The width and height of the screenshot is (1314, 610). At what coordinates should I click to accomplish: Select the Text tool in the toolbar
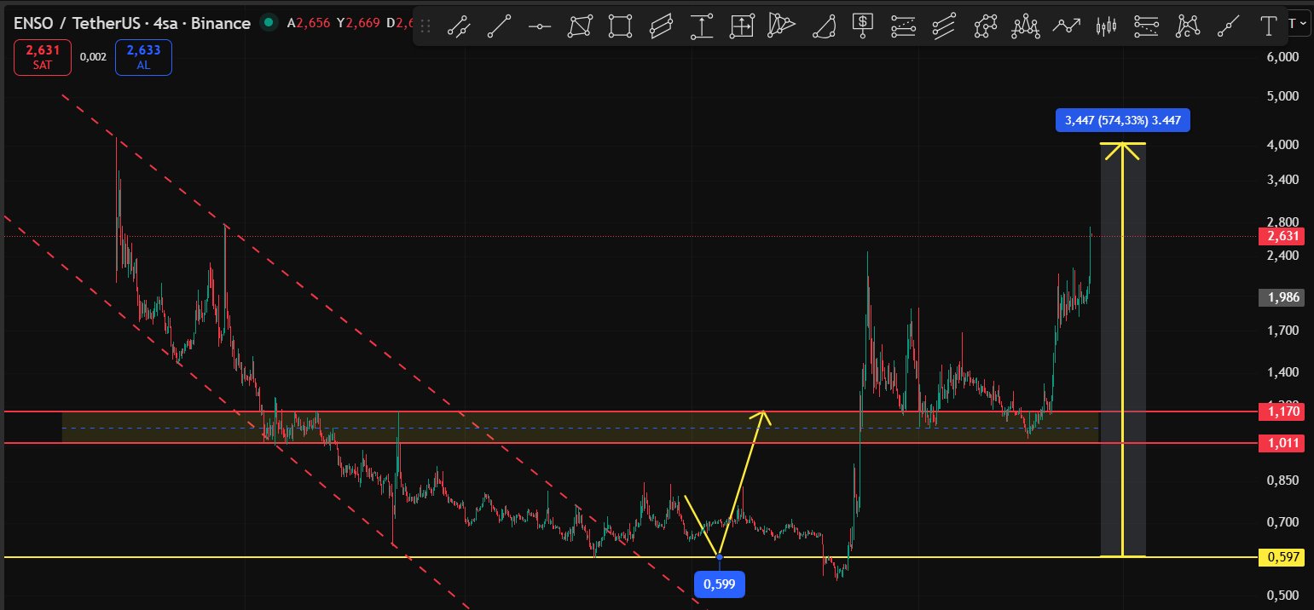[1269, 26]
